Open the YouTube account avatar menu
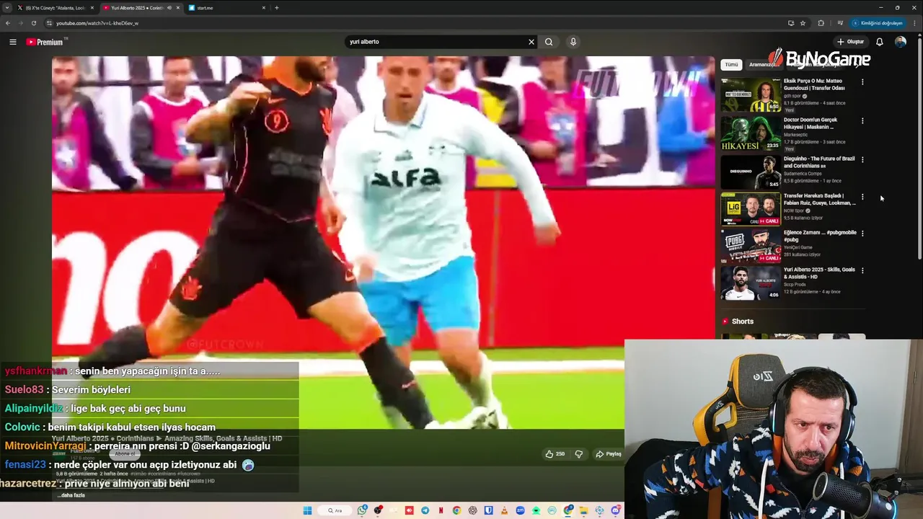 (900, 42)
